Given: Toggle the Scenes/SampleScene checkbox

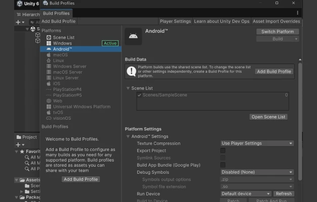Looking at the screenshot, I should pos(139,95).
